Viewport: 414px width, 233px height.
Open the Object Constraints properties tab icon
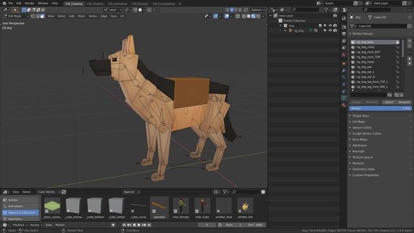343,91
